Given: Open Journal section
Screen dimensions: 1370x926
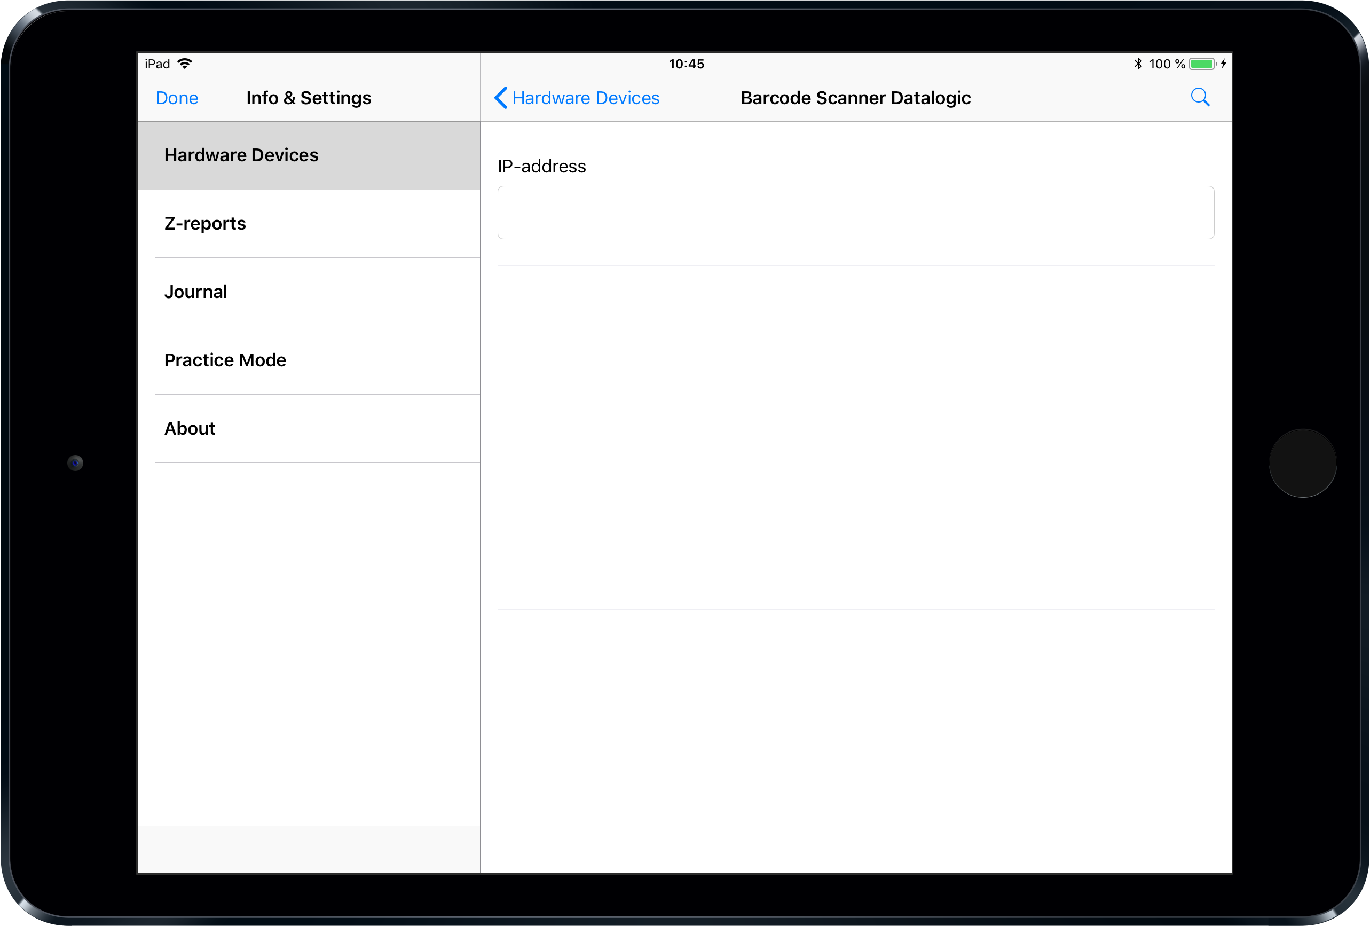Looking at the screenshot, I should pos(309,292).
